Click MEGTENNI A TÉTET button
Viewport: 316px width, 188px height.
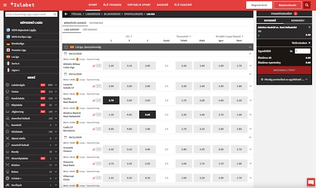point(284,70)
